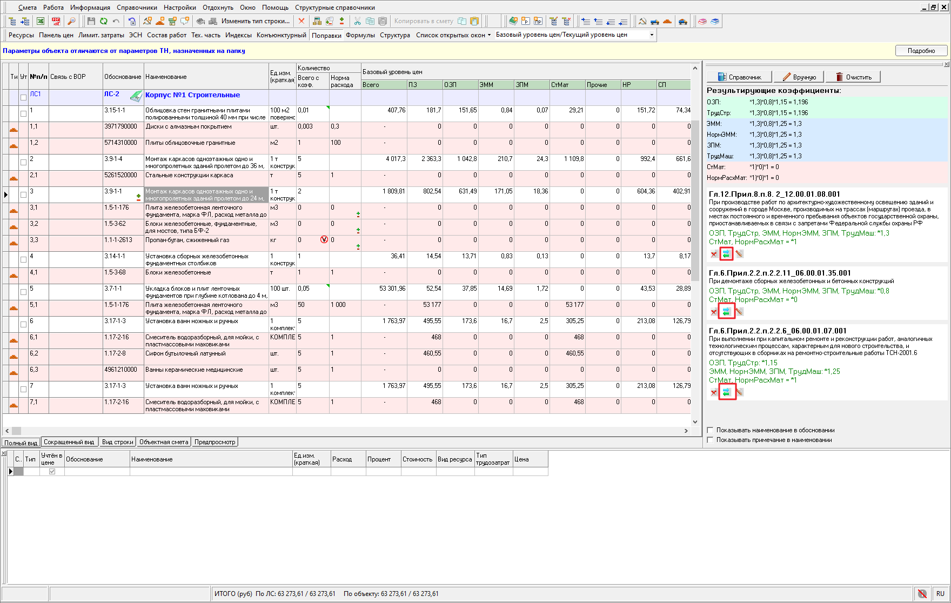Screen dimensions: 951x603
Task: Open the price level combo box arrow
Action: (652, 35)
